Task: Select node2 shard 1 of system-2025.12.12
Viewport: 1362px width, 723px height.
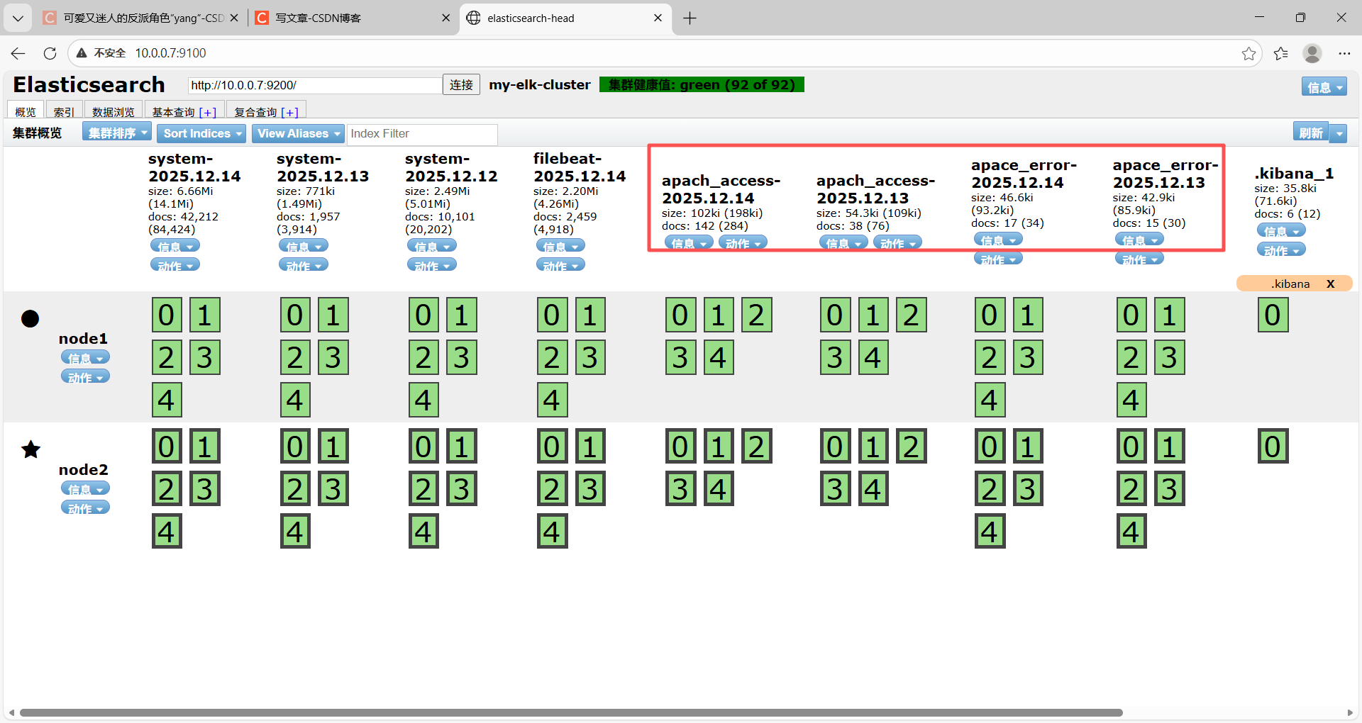Action: (461, 447)
